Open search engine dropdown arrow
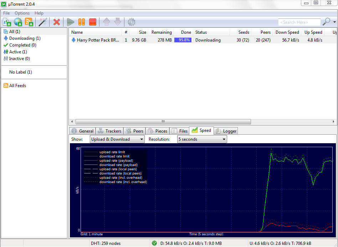The image size is (338, 247). tap(334, 22)
